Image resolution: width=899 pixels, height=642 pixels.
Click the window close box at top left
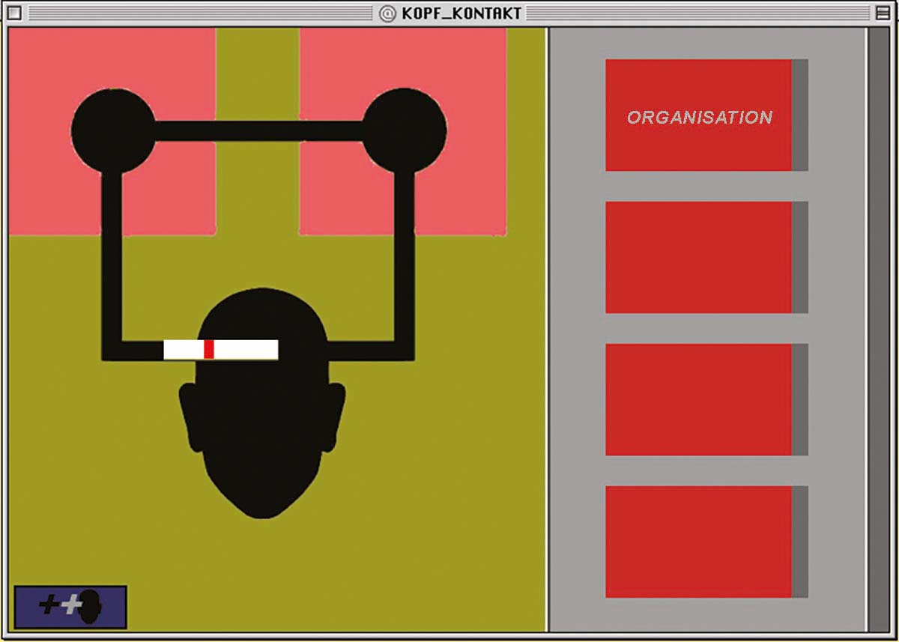(x=14, y=13)
